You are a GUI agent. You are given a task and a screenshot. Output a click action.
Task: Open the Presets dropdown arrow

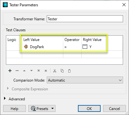click(x=53, y=108)
